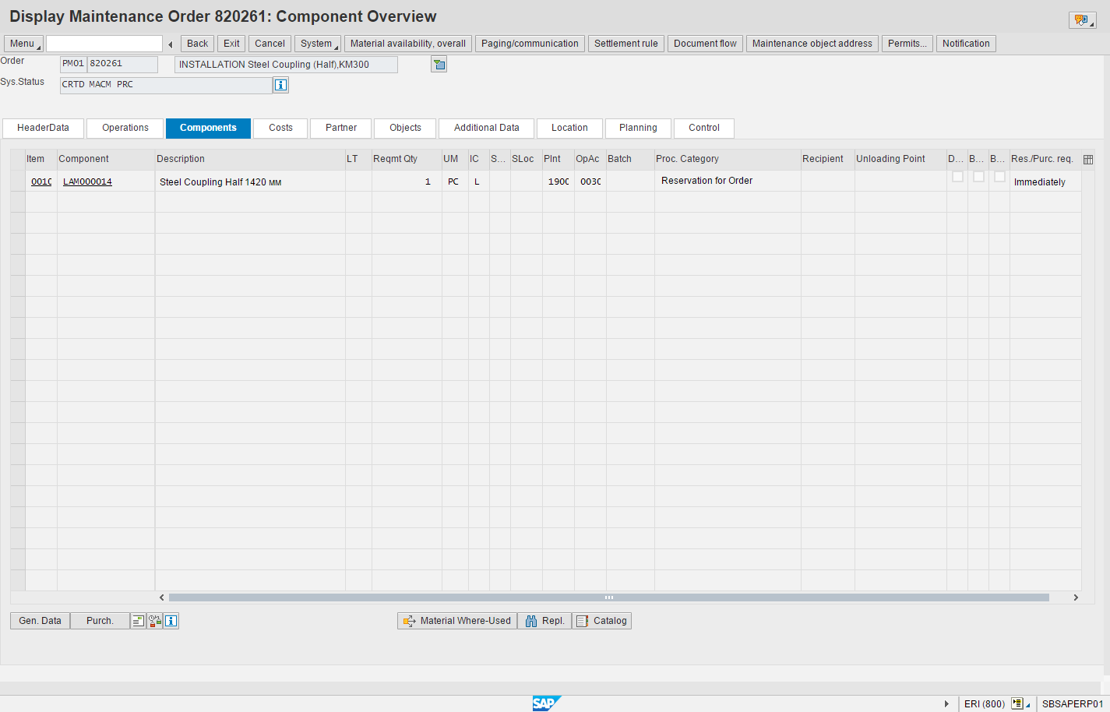Click the Notification button
This screenshot has width=1110, height=712.
[x=966, y=44]
